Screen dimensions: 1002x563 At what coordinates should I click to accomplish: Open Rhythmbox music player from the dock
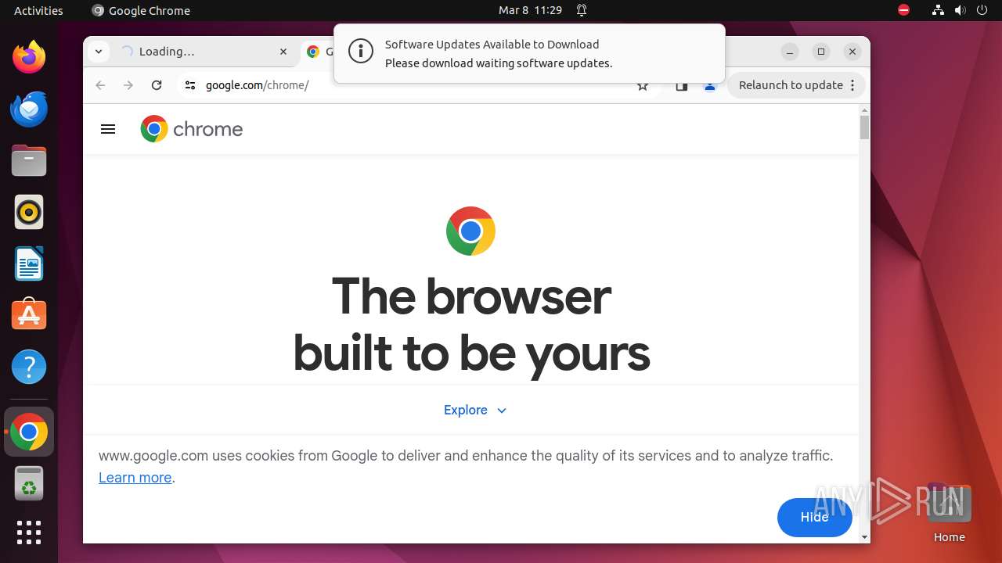click(x=29, y=212)
